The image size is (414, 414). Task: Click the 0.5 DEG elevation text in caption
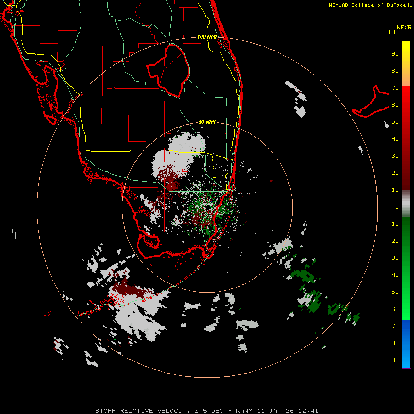click(x=209, y=411)
